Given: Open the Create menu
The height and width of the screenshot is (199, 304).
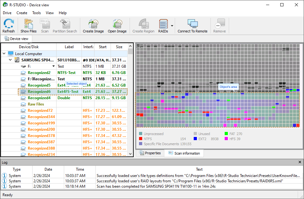Looking at the screenshot, I should pyautogui.click(x=22, y=13).
